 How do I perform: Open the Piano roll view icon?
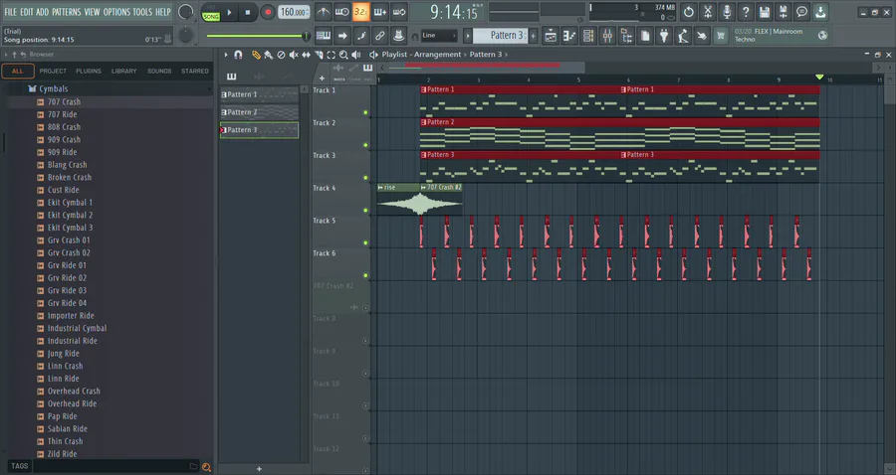pos(569,36)
